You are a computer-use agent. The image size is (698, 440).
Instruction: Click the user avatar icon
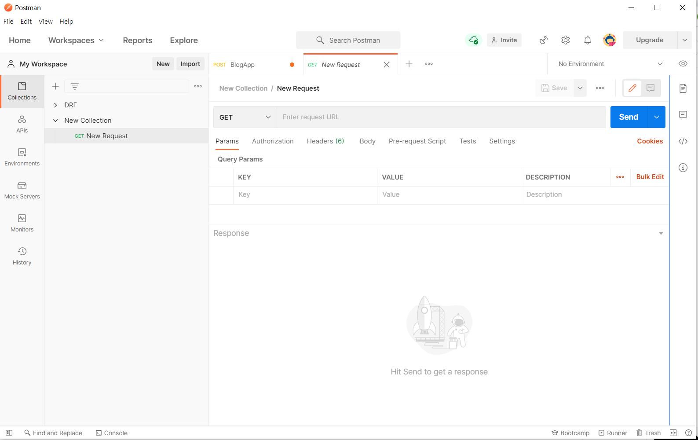click(x=610, y=40)
